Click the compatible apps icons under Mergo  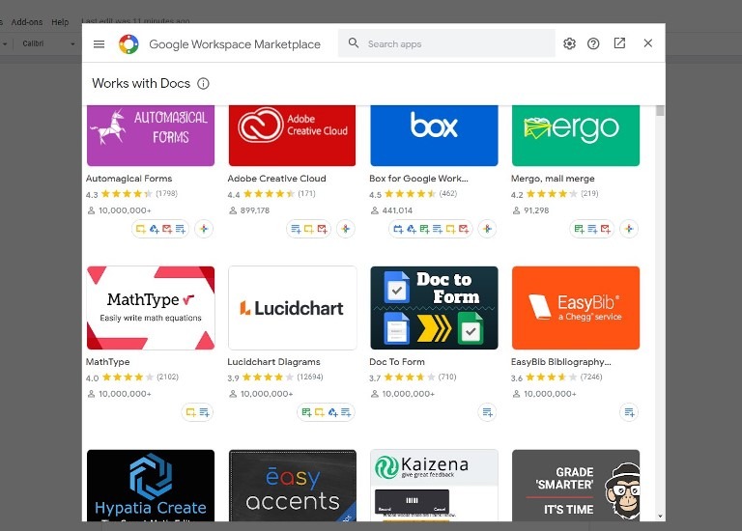click(x=592, y=229)
